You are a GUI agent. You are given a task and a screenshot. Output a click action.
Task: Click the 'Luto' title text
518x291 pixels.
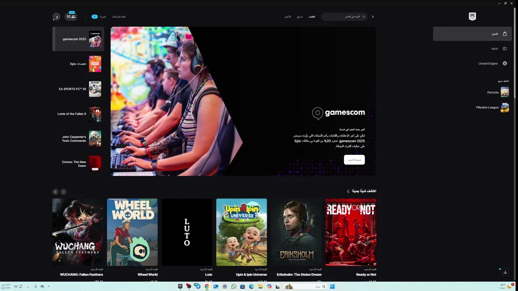click(x=209, y=275)
